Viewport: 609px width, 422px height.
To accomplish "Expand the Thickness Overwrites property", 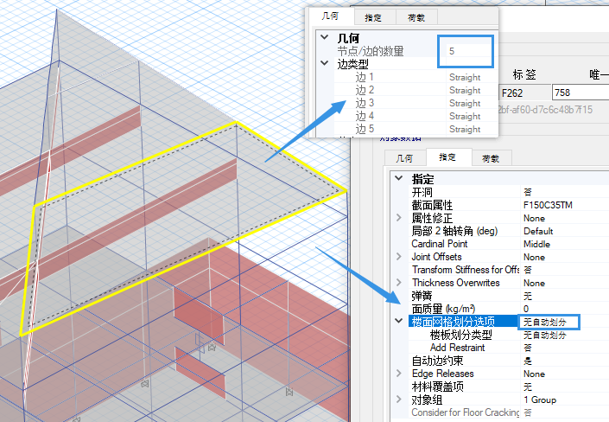I will [x=398, y=283].
